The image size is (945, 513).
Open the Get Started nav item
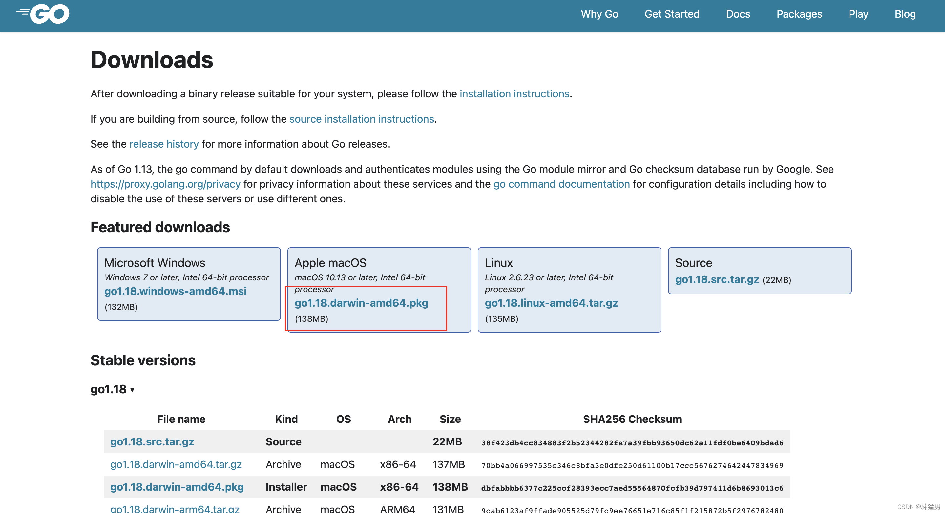(x=672, y=14)
